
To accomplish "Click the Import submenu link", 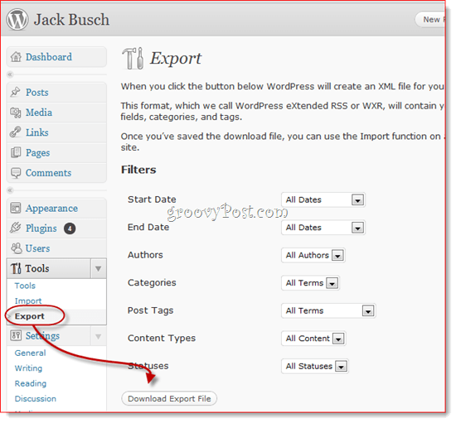I will (28, 300).
